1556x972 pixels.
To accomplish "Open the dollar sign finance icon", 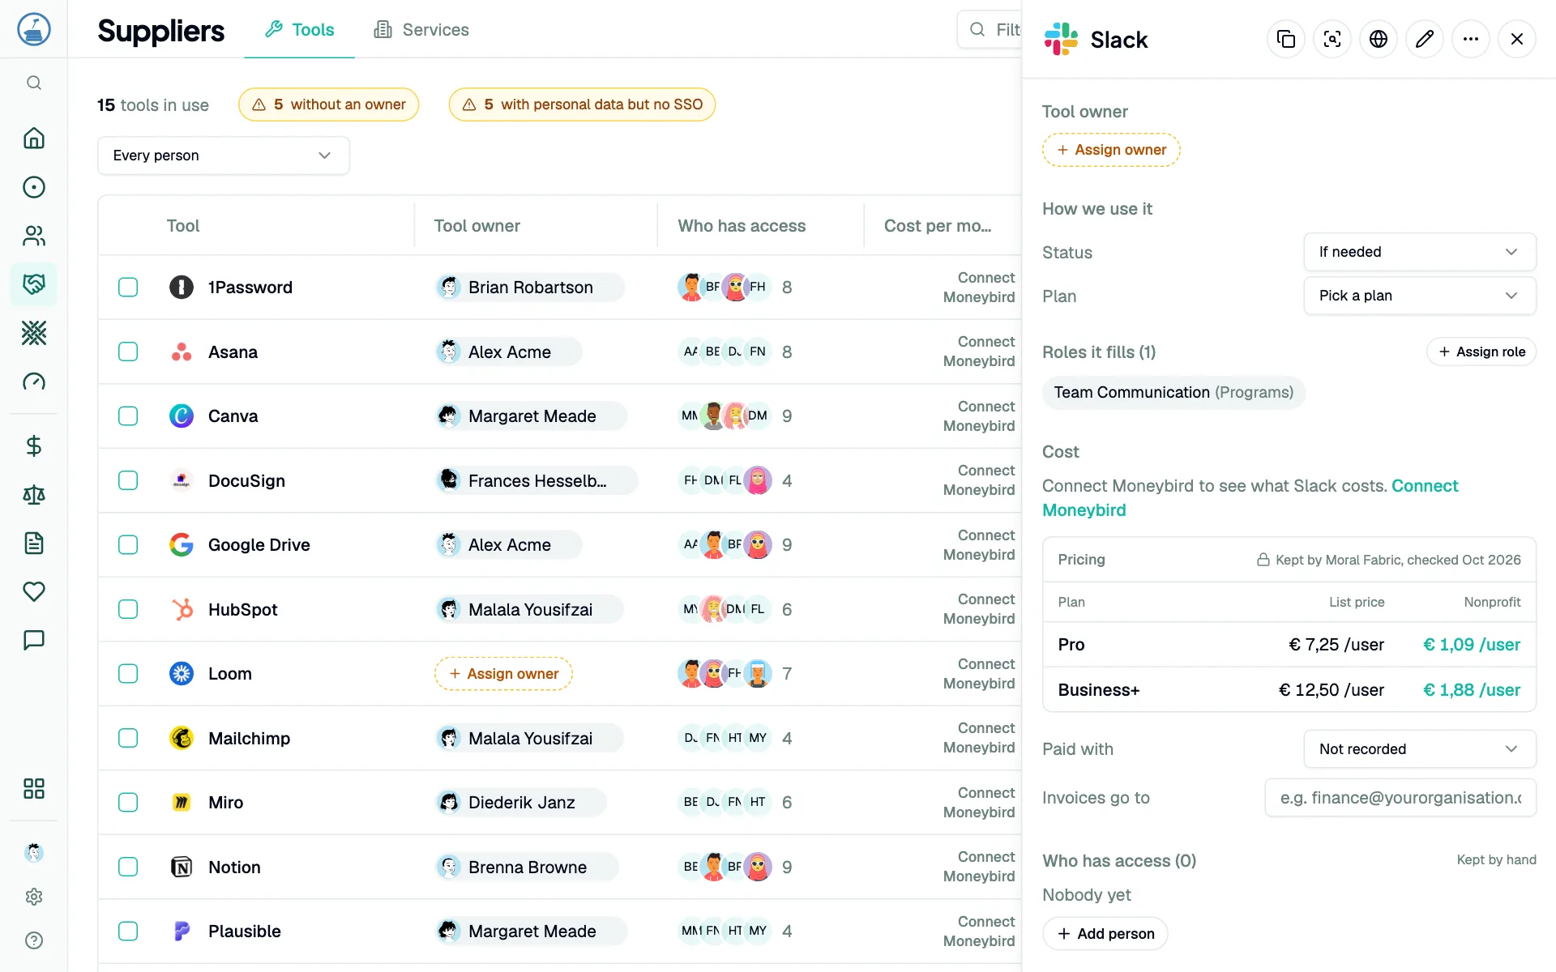I will [33, 446].
